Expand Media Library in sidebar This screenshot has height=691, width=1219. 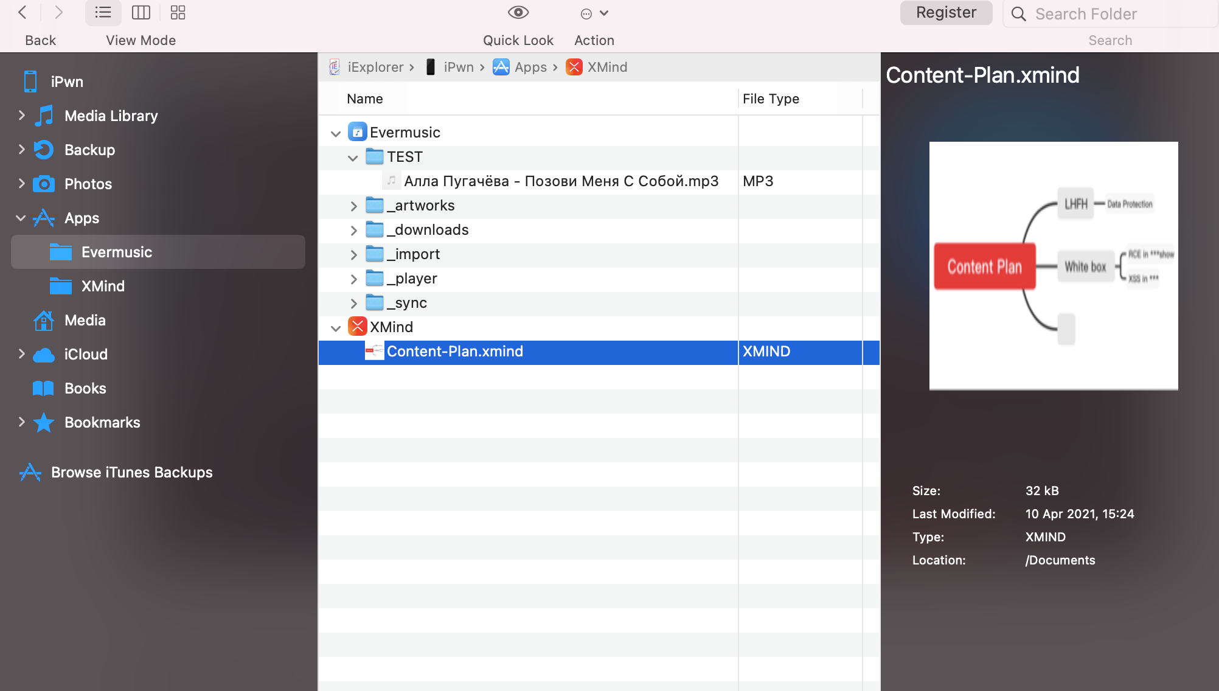[x=22, y=115]
